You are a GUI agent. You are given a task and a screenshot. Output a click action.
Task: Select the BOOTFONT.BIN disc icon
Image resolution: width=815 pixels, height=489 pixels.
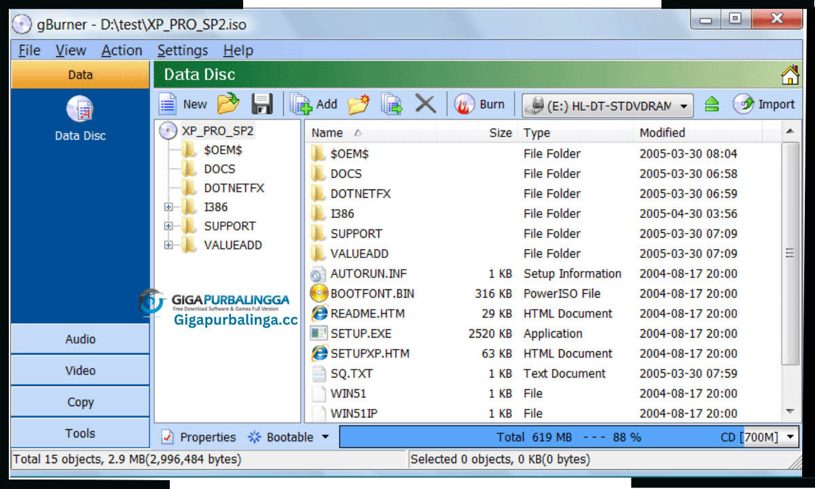[319, 293]
